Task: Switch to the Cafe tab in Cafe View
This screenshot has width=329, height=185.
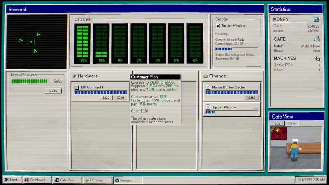Action: [291, 123]
